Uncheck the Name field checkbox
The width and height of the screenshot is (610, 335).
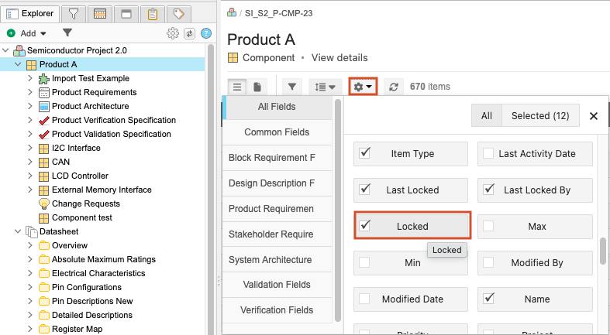(x=488, y=298)
